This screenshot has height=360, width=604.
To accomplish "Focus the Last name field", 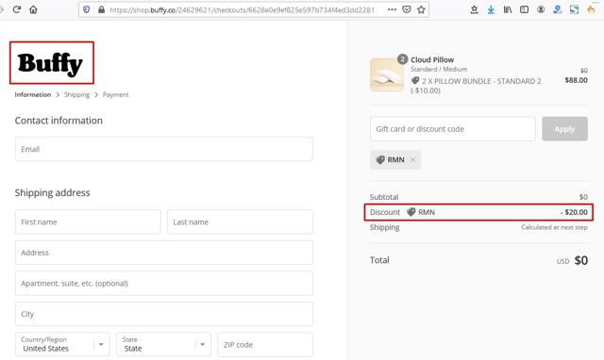I will tap(240, 221).
